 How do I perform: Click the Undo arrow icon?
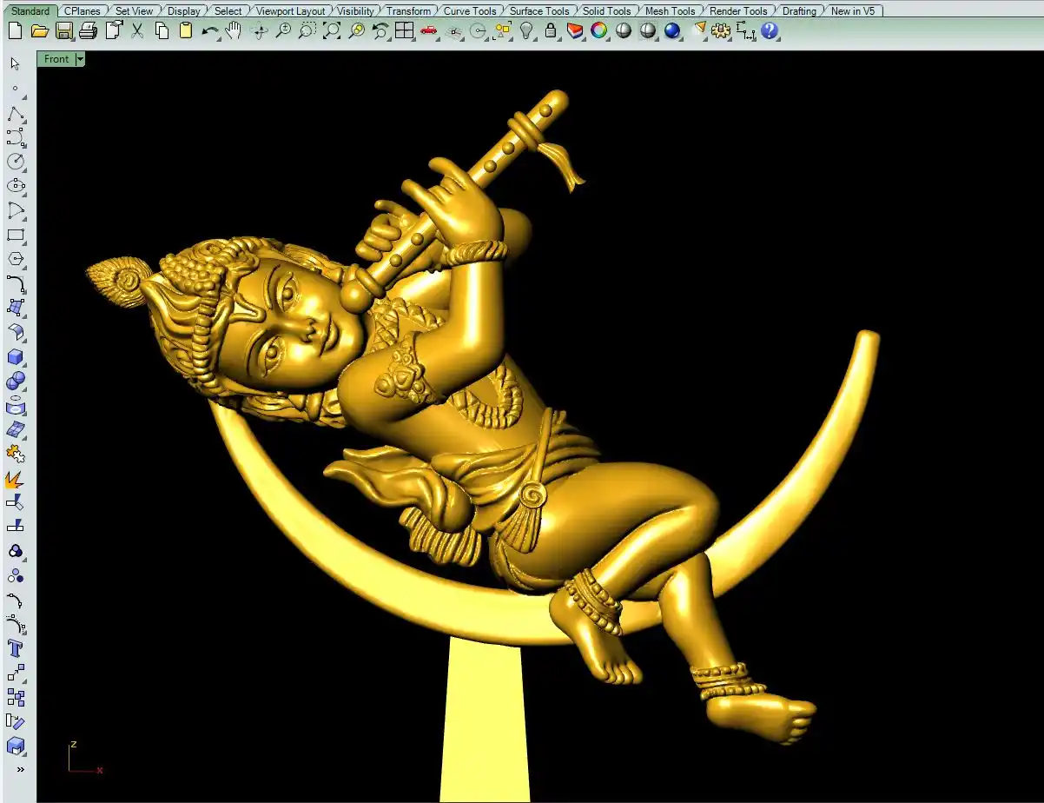click(209, 31)
